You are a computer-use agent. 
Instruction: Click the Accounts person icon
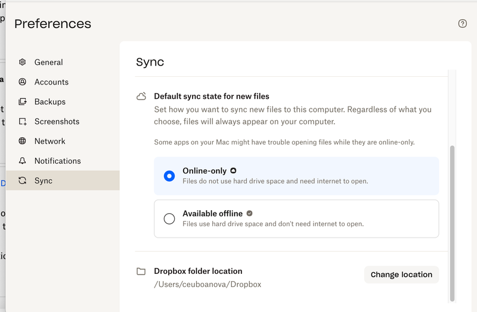23,82
